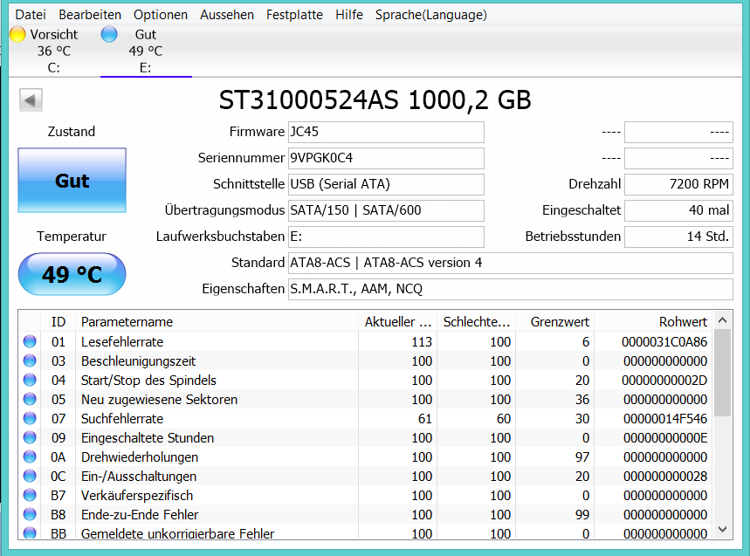Click status dot of Neu zugewiesene Sektoren row

[x=30, y=399]
